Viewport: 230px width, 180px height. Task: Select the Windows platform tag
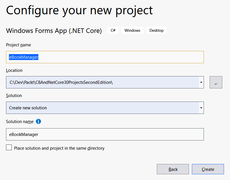tap(132, 30)
